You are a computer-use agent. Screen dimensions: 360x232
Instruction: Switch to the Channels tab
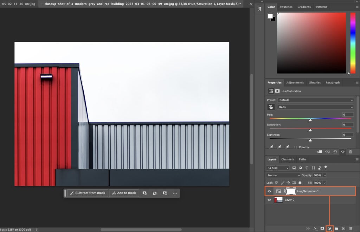click(x=288, y=159)
